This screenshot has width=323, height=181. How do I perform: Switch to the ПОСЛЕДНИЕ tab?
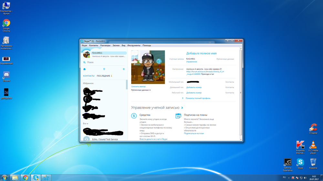point(104,76)
